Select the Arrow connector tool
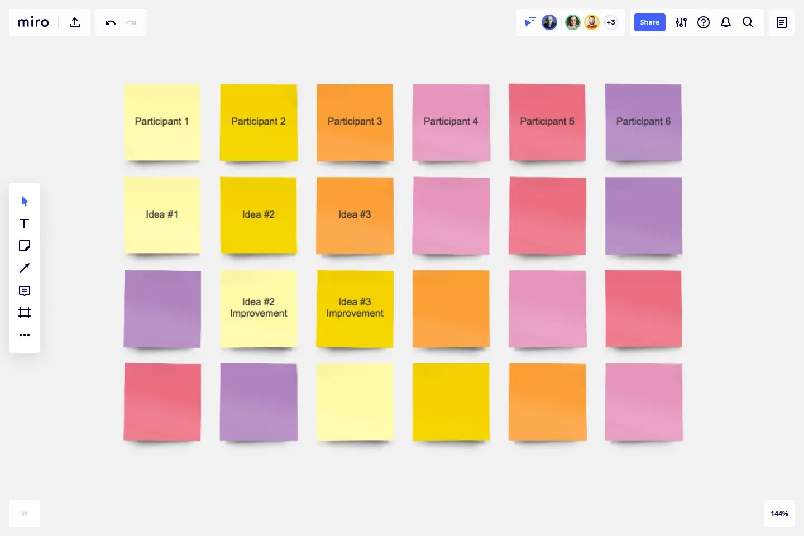The height and width of the screenshot is (536, 804). [x=25, y=268]
